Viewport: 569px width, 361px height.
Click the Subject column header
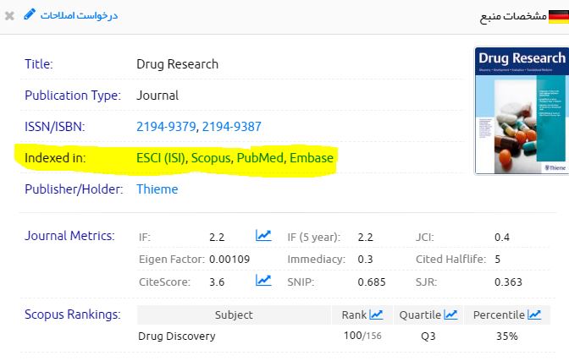pyautogui.click(x=234, y=315)
